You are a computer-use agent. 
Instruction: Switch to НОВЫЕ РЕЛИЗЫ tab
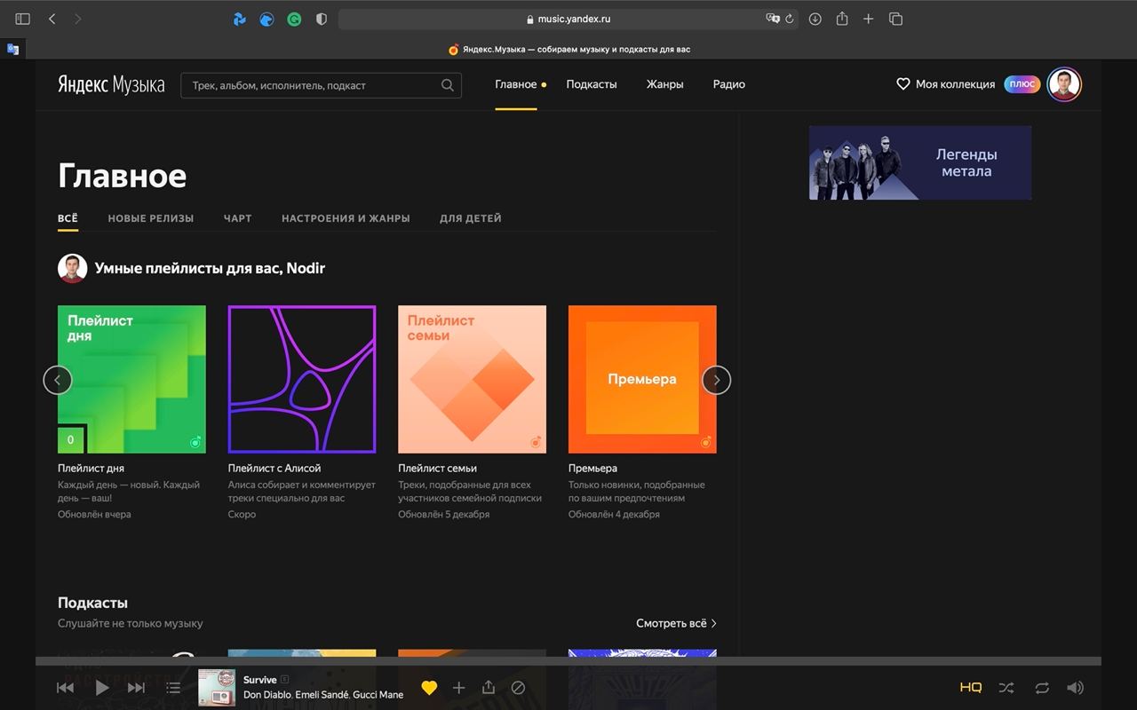[151, 218]
